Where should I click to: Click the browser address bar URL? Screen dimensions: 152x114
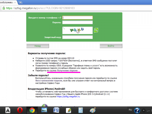click(x=40, y=8)
